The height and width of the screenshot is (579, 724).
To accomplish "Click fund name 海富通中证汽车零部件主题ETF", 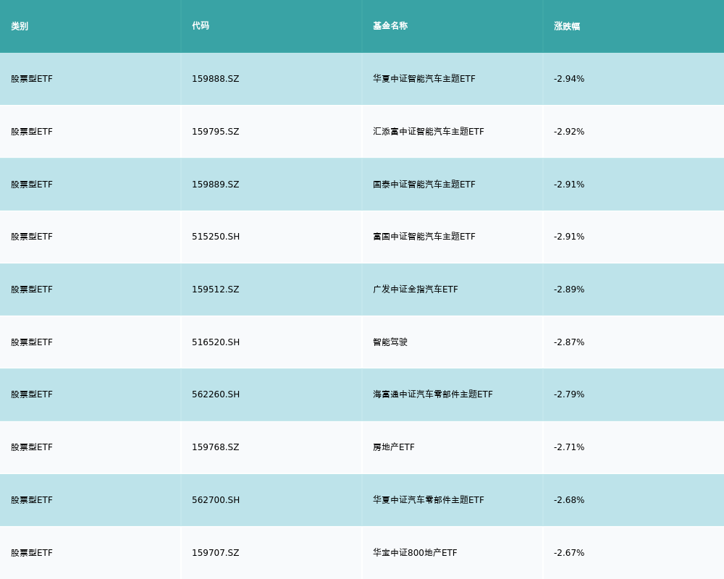I will (433, 394).
